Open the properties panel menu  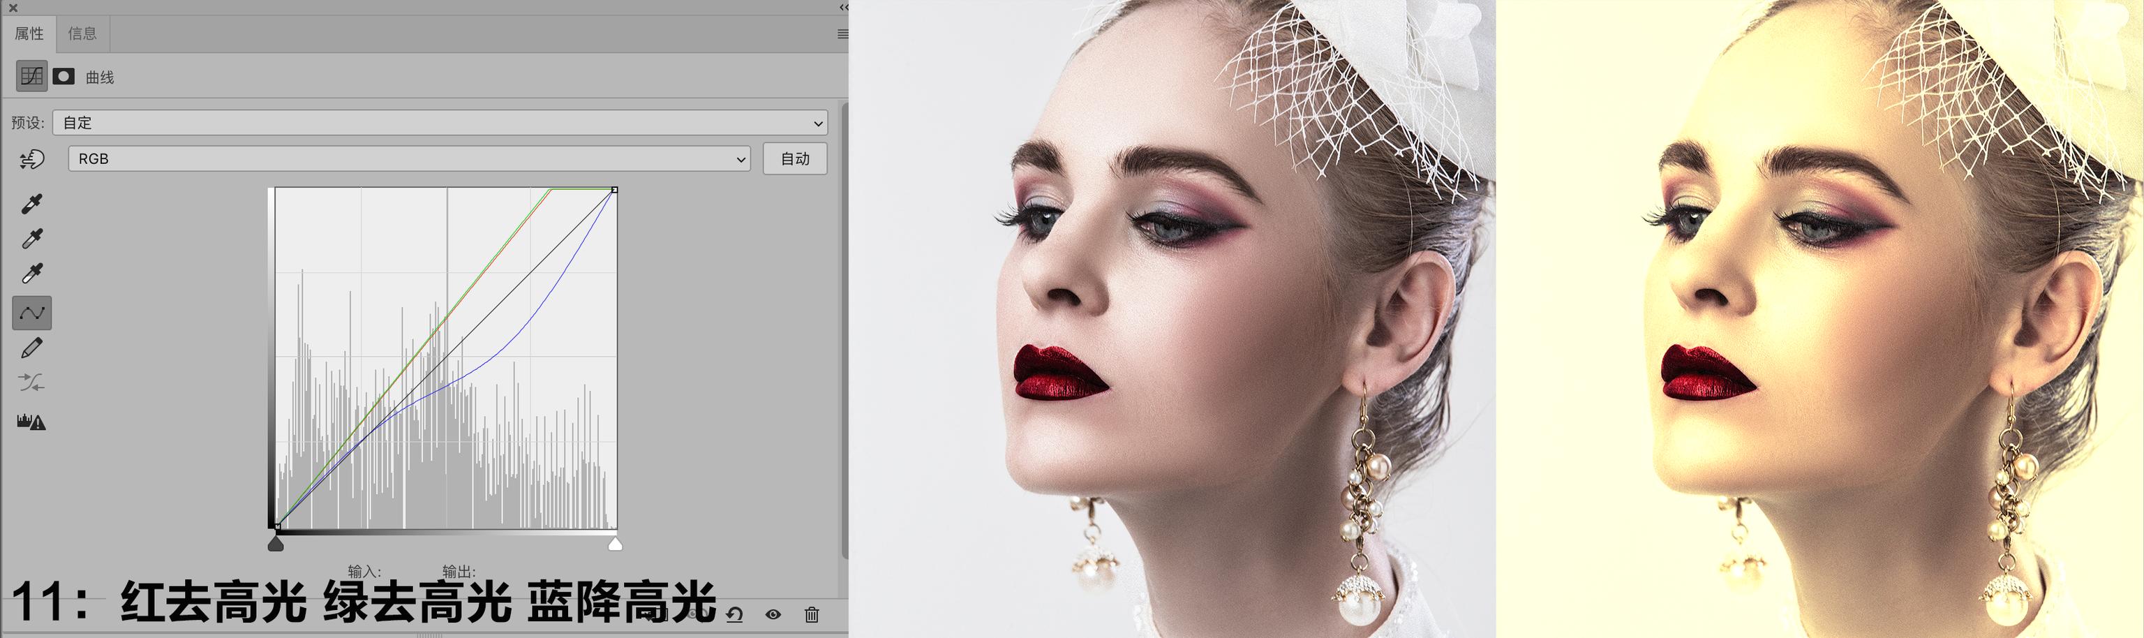click(x=842, y=34)
